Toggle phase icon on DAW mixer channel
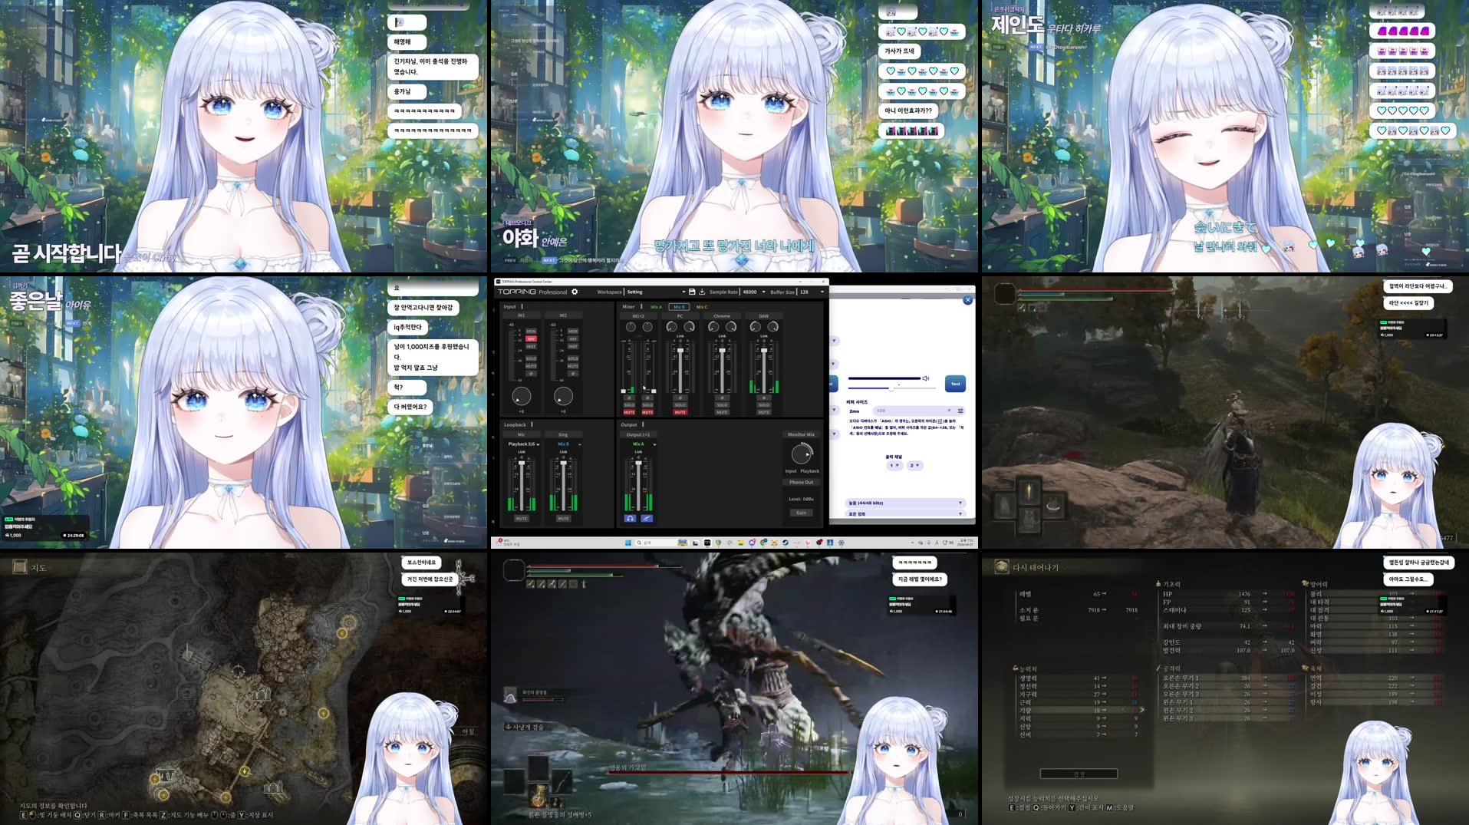 click(x=764, y=398)
